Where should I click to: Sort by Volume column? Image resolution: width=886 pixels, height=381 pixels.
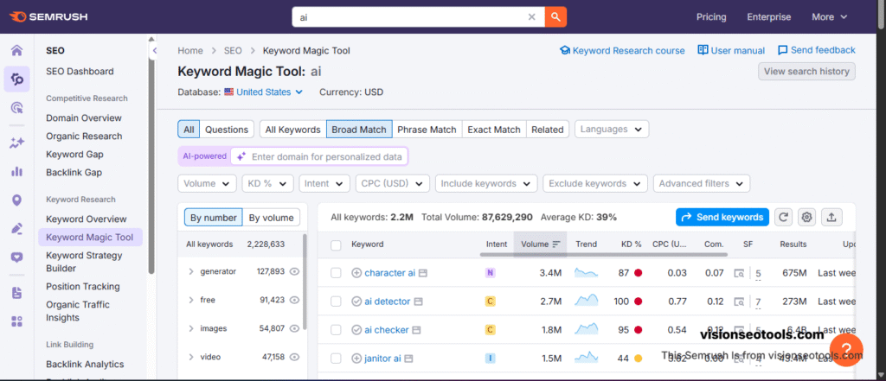point(540,244)
